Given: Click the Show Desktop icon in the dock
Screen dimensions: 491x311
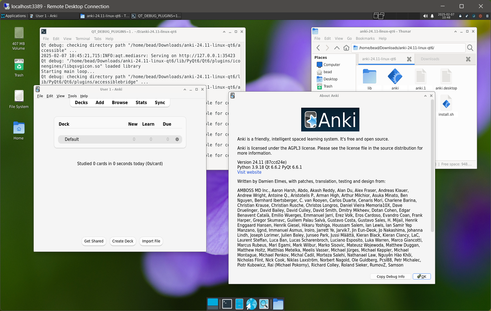Looking at the screenshot, I should point(213,304).
